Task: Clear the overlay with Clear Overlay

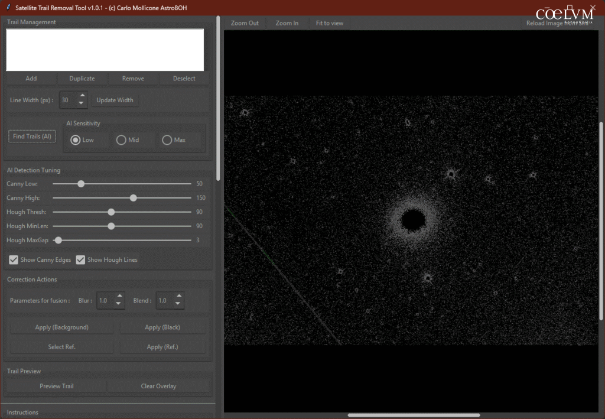Action: [158, 386]
